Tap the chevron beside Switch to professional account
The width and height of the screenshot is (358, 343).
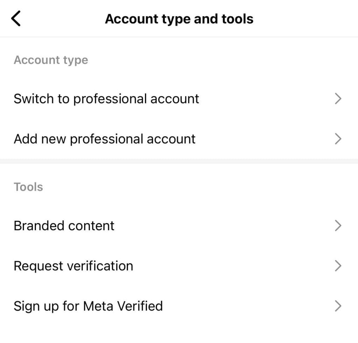tap(338, 99)
